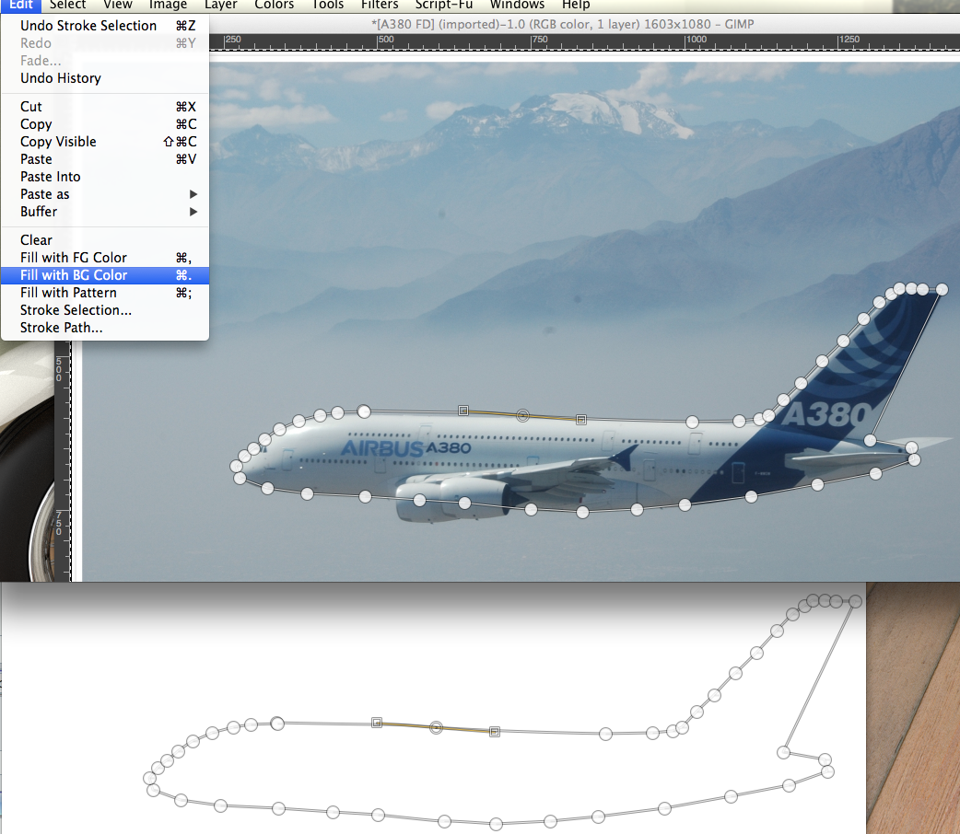Image resolution: width=960 pixels, height=834 pixels.
Task: Click the GIMP window title text
Action: (x=563, y=25)
